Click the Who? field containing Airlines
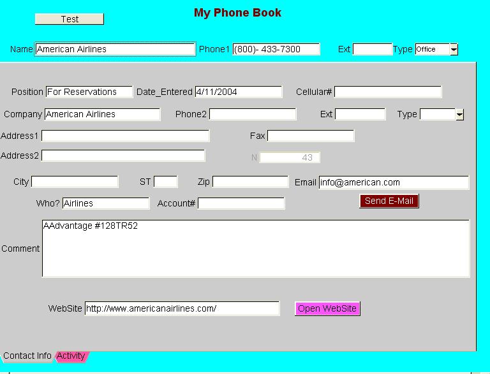The image size is (490, 374). point(106,203)
